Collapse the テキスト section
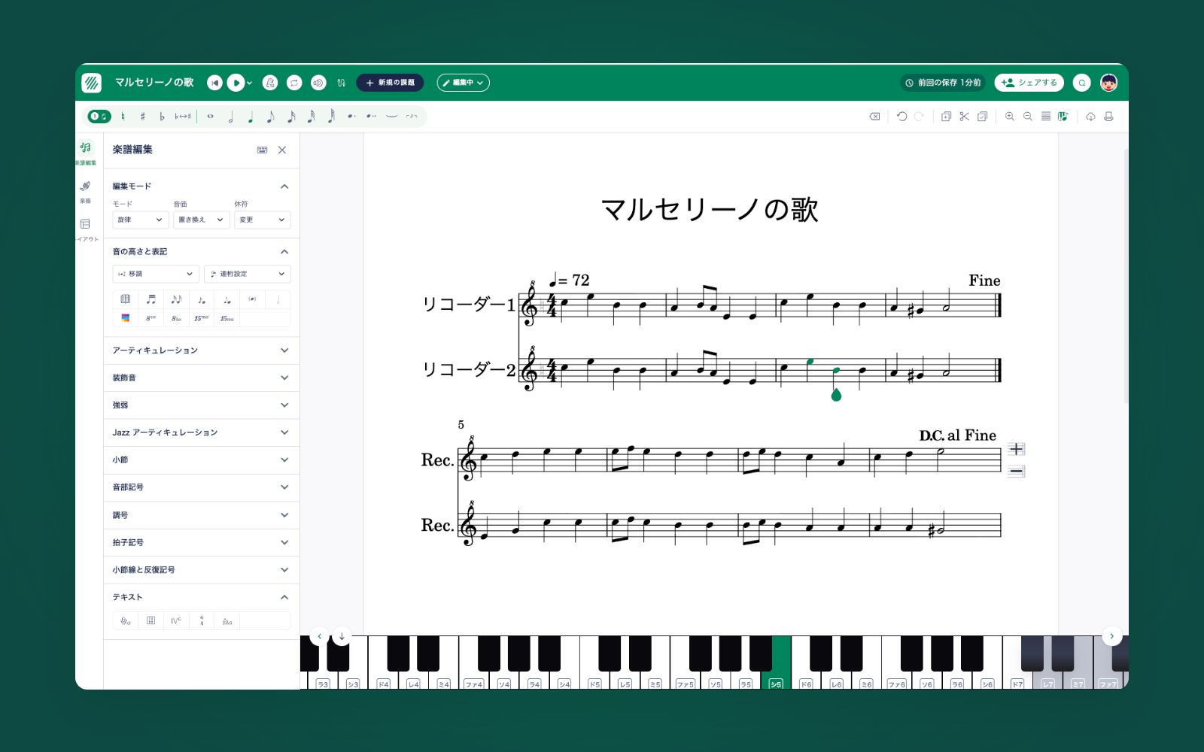 pos(284,597)
